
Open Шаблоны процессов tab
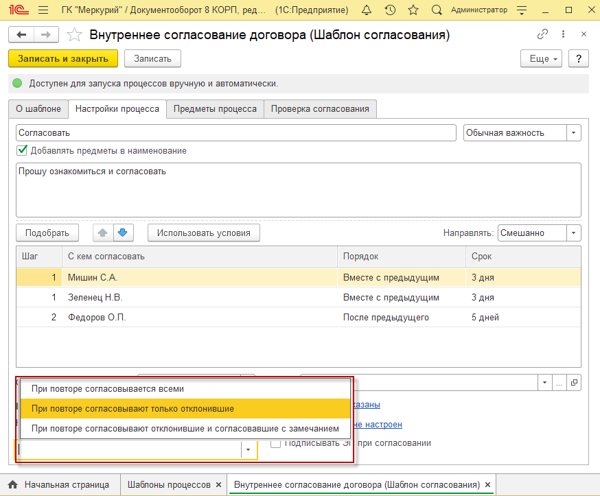[169, 484]
